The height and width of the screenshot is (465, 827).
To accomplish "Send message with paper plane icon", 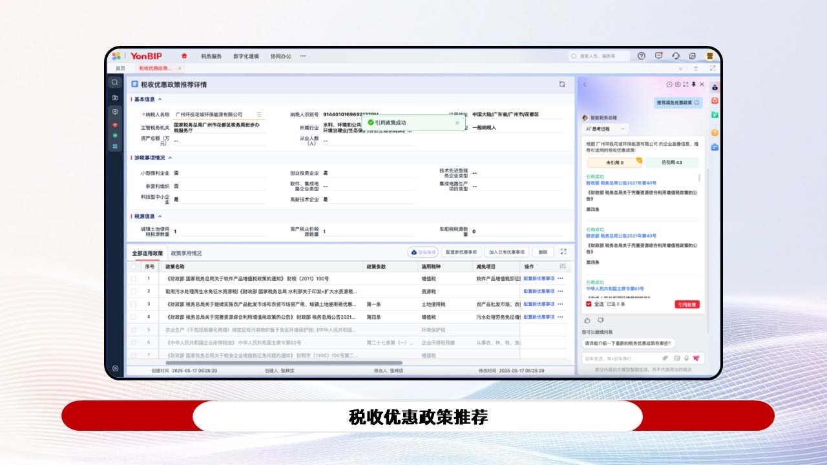I will [x=696, y=358].
